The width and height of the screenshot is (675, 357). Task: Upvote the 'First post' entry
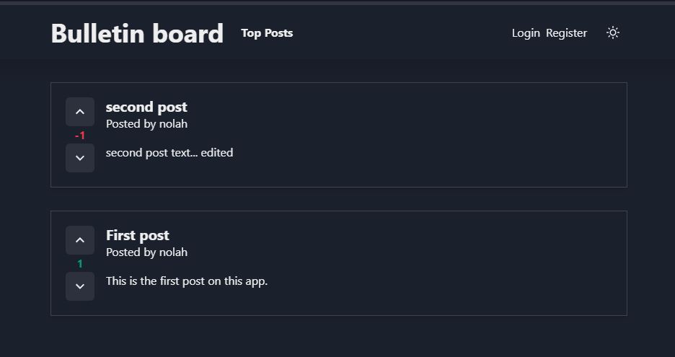(x=80, y=240)
